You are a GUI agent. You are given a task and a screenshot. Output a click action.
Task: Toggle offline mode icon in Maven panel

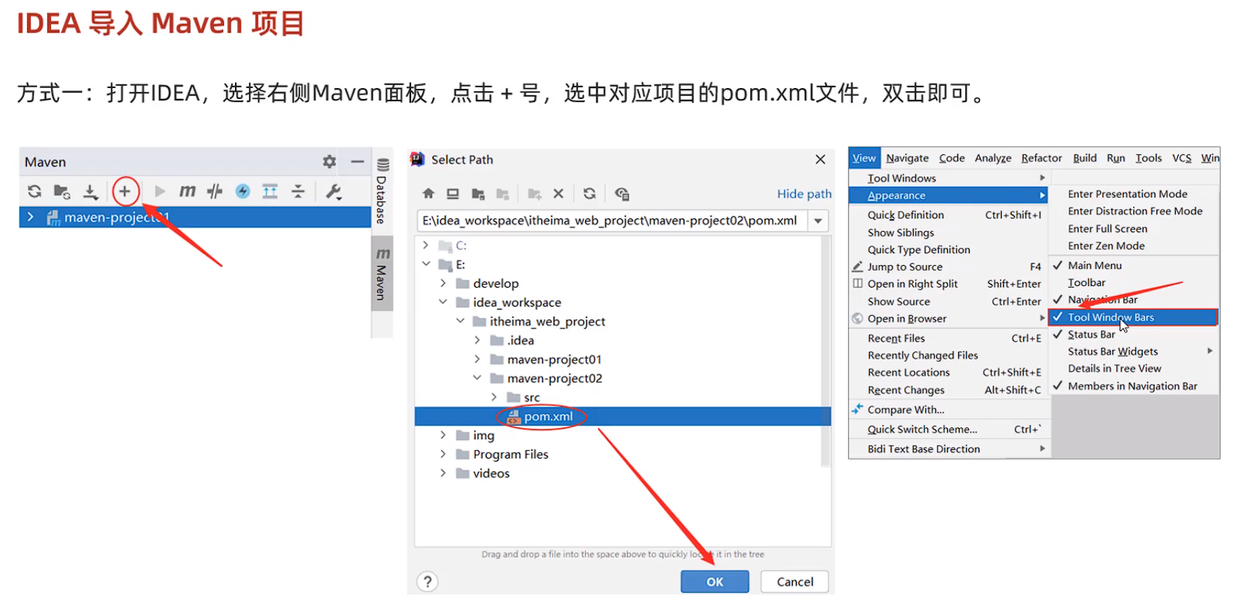pyautogui.click(x=215, y=191)
